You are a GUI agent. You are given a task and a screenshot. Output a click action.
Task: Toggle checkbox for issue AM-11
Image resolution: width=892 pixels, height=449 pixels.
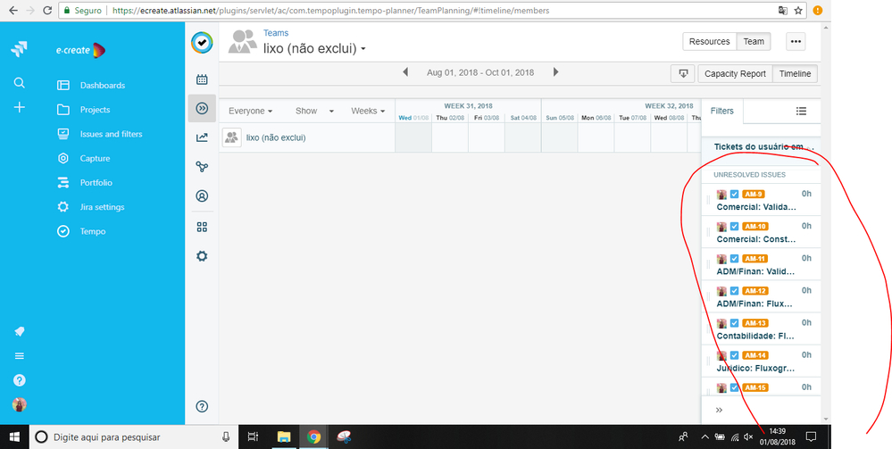735,258
